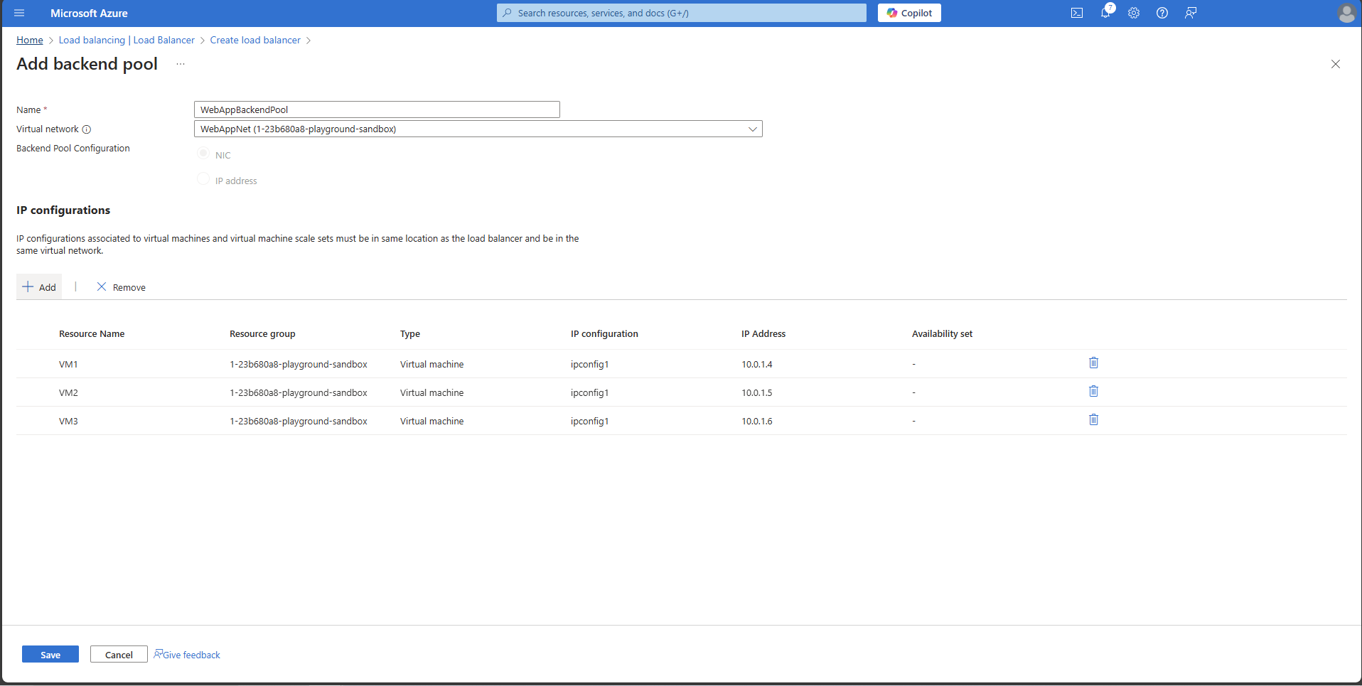Image resolution: width=1362 pixels, height=686 pixels.
Task: Open the ellipsis more options next to title
Action: [181, 64]
